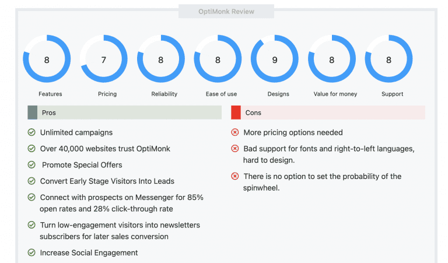Click check icon next to Turn low-engagement visitors
Viewport: 448px width, 263px height.
[32, 225]
